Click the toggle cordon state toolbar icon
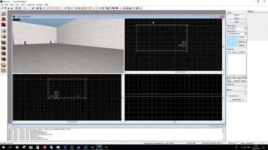This screenshot has height=150, width=268. (x=79, y=8)
